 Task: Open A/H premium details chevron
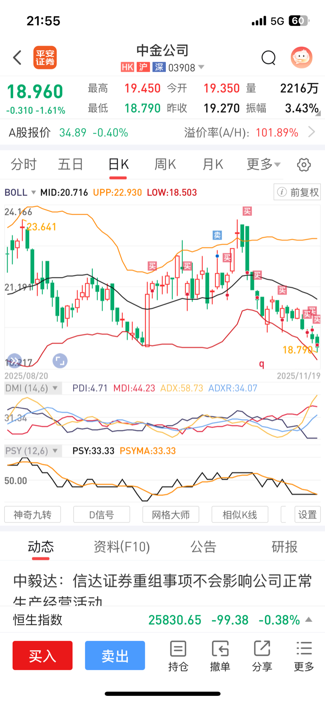[312, 132]
